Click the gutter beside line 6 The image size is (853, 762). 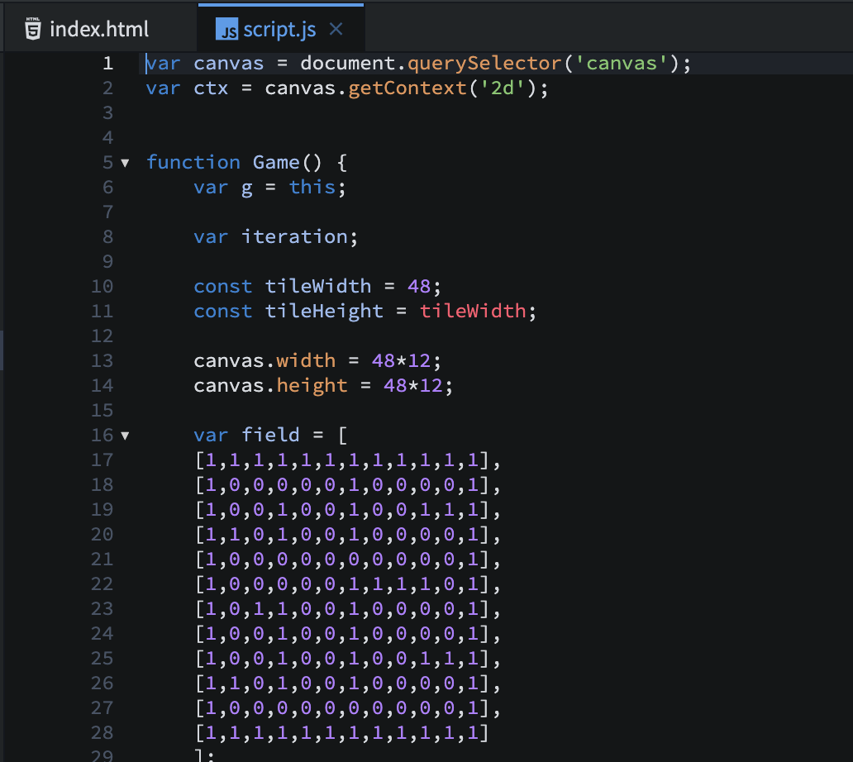coord(108,187)
